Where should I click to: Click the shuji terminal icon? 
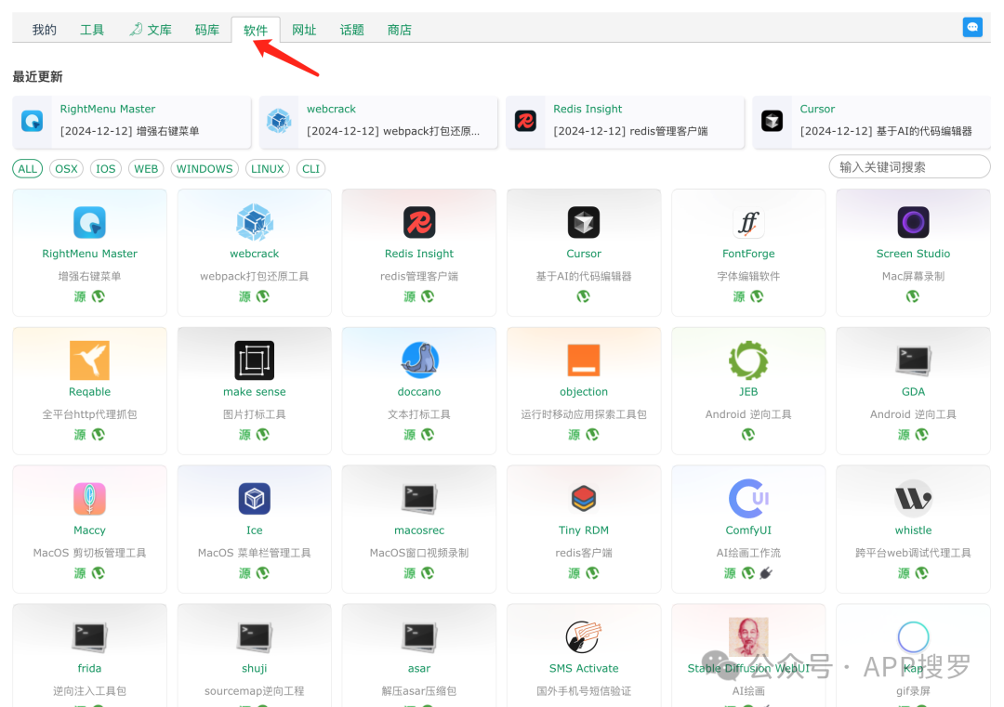tap(254, 637)
